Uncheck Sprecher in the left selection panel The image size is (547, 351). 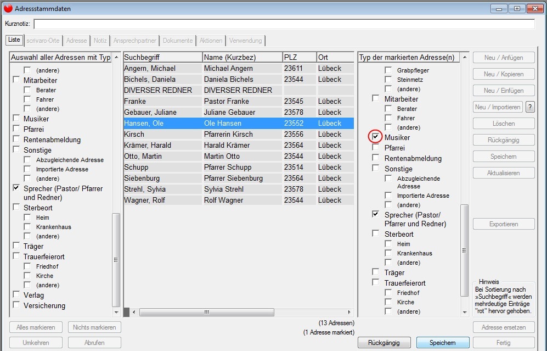16,188
